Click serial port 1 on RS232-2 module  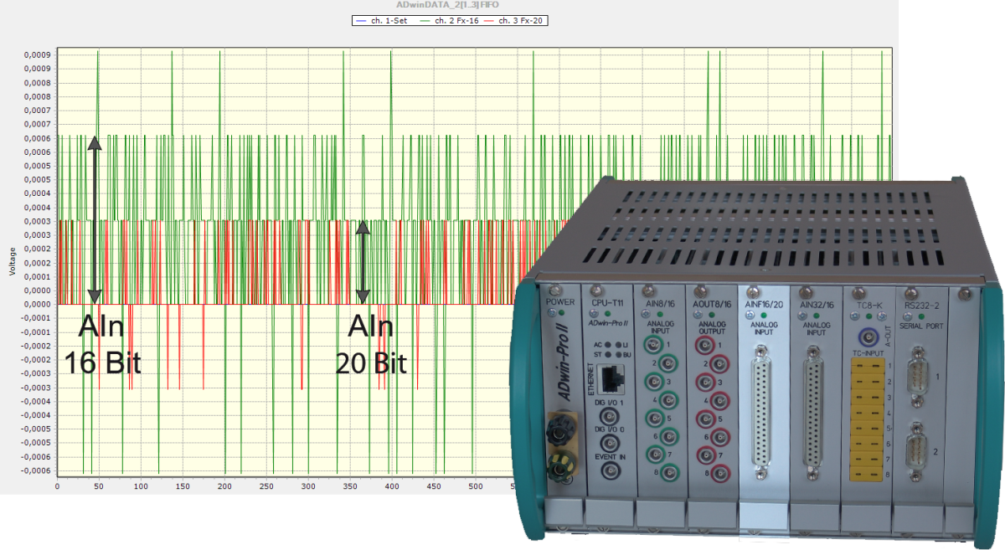[917, 378]
